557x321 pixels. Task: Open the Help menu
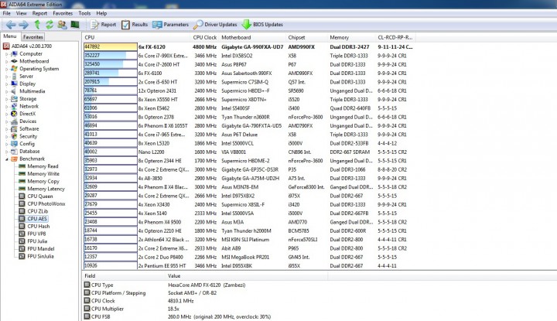[x=101, y=13]
